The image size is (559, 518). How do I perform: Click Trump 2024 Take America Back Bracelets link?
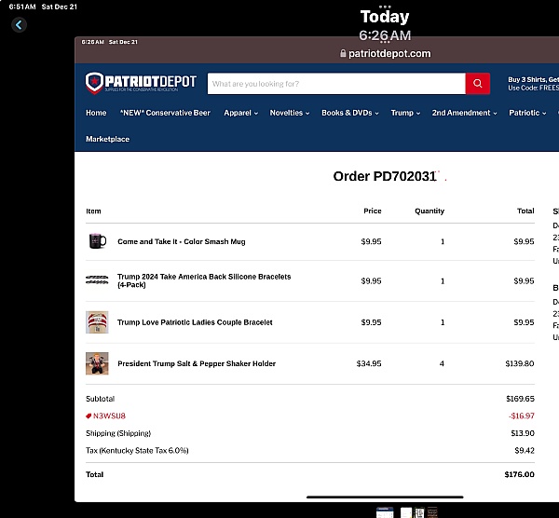pos(204,280)
